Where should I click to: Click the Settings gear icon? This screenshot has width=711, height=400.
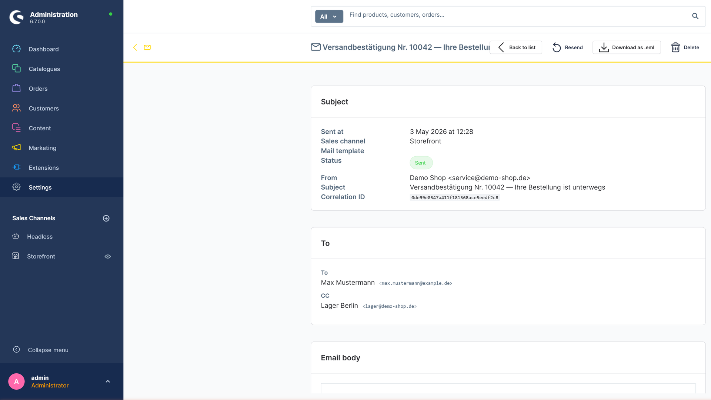(16, 187)
